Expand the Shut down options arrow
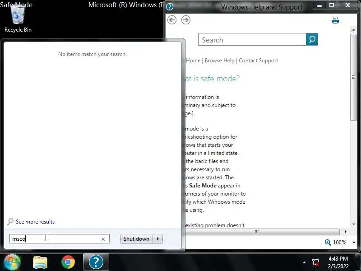Viewport: 361px width, 271px height. 157,239
